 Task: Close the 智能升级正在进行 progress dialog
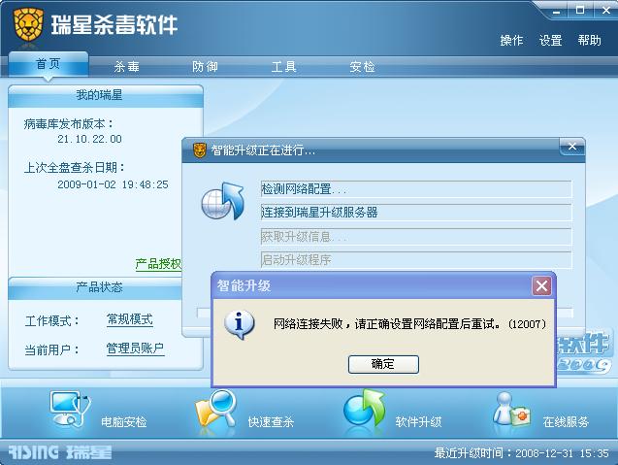tap(571, 147)
